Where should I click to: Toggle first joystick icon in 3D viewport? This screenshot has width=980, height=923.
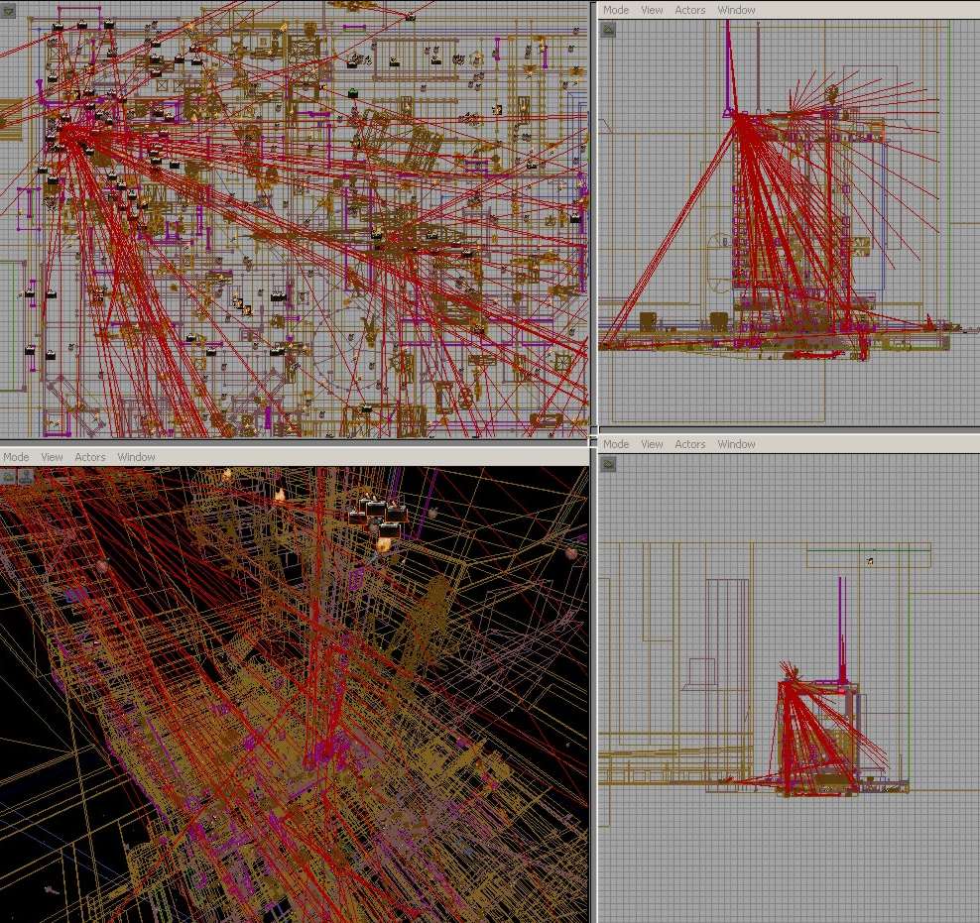[x=8, y=477]
